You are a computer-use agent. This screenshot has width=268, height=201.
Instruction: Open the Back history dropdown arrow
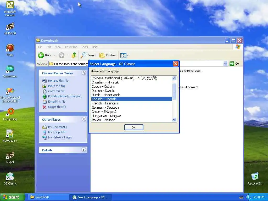[54, 55]
